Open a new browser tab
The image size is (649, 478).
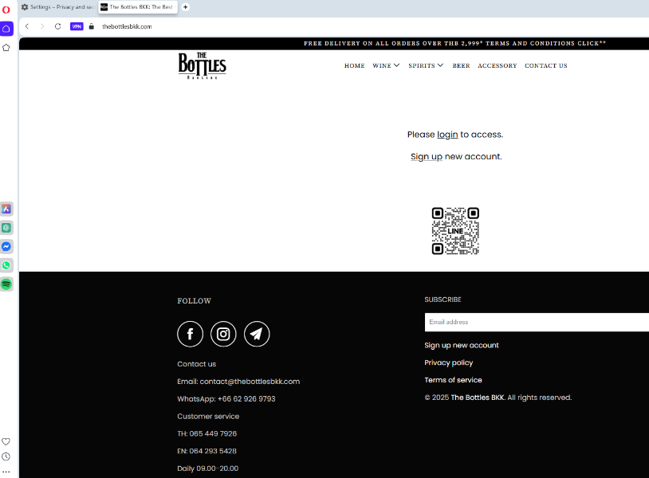point(186,7)
